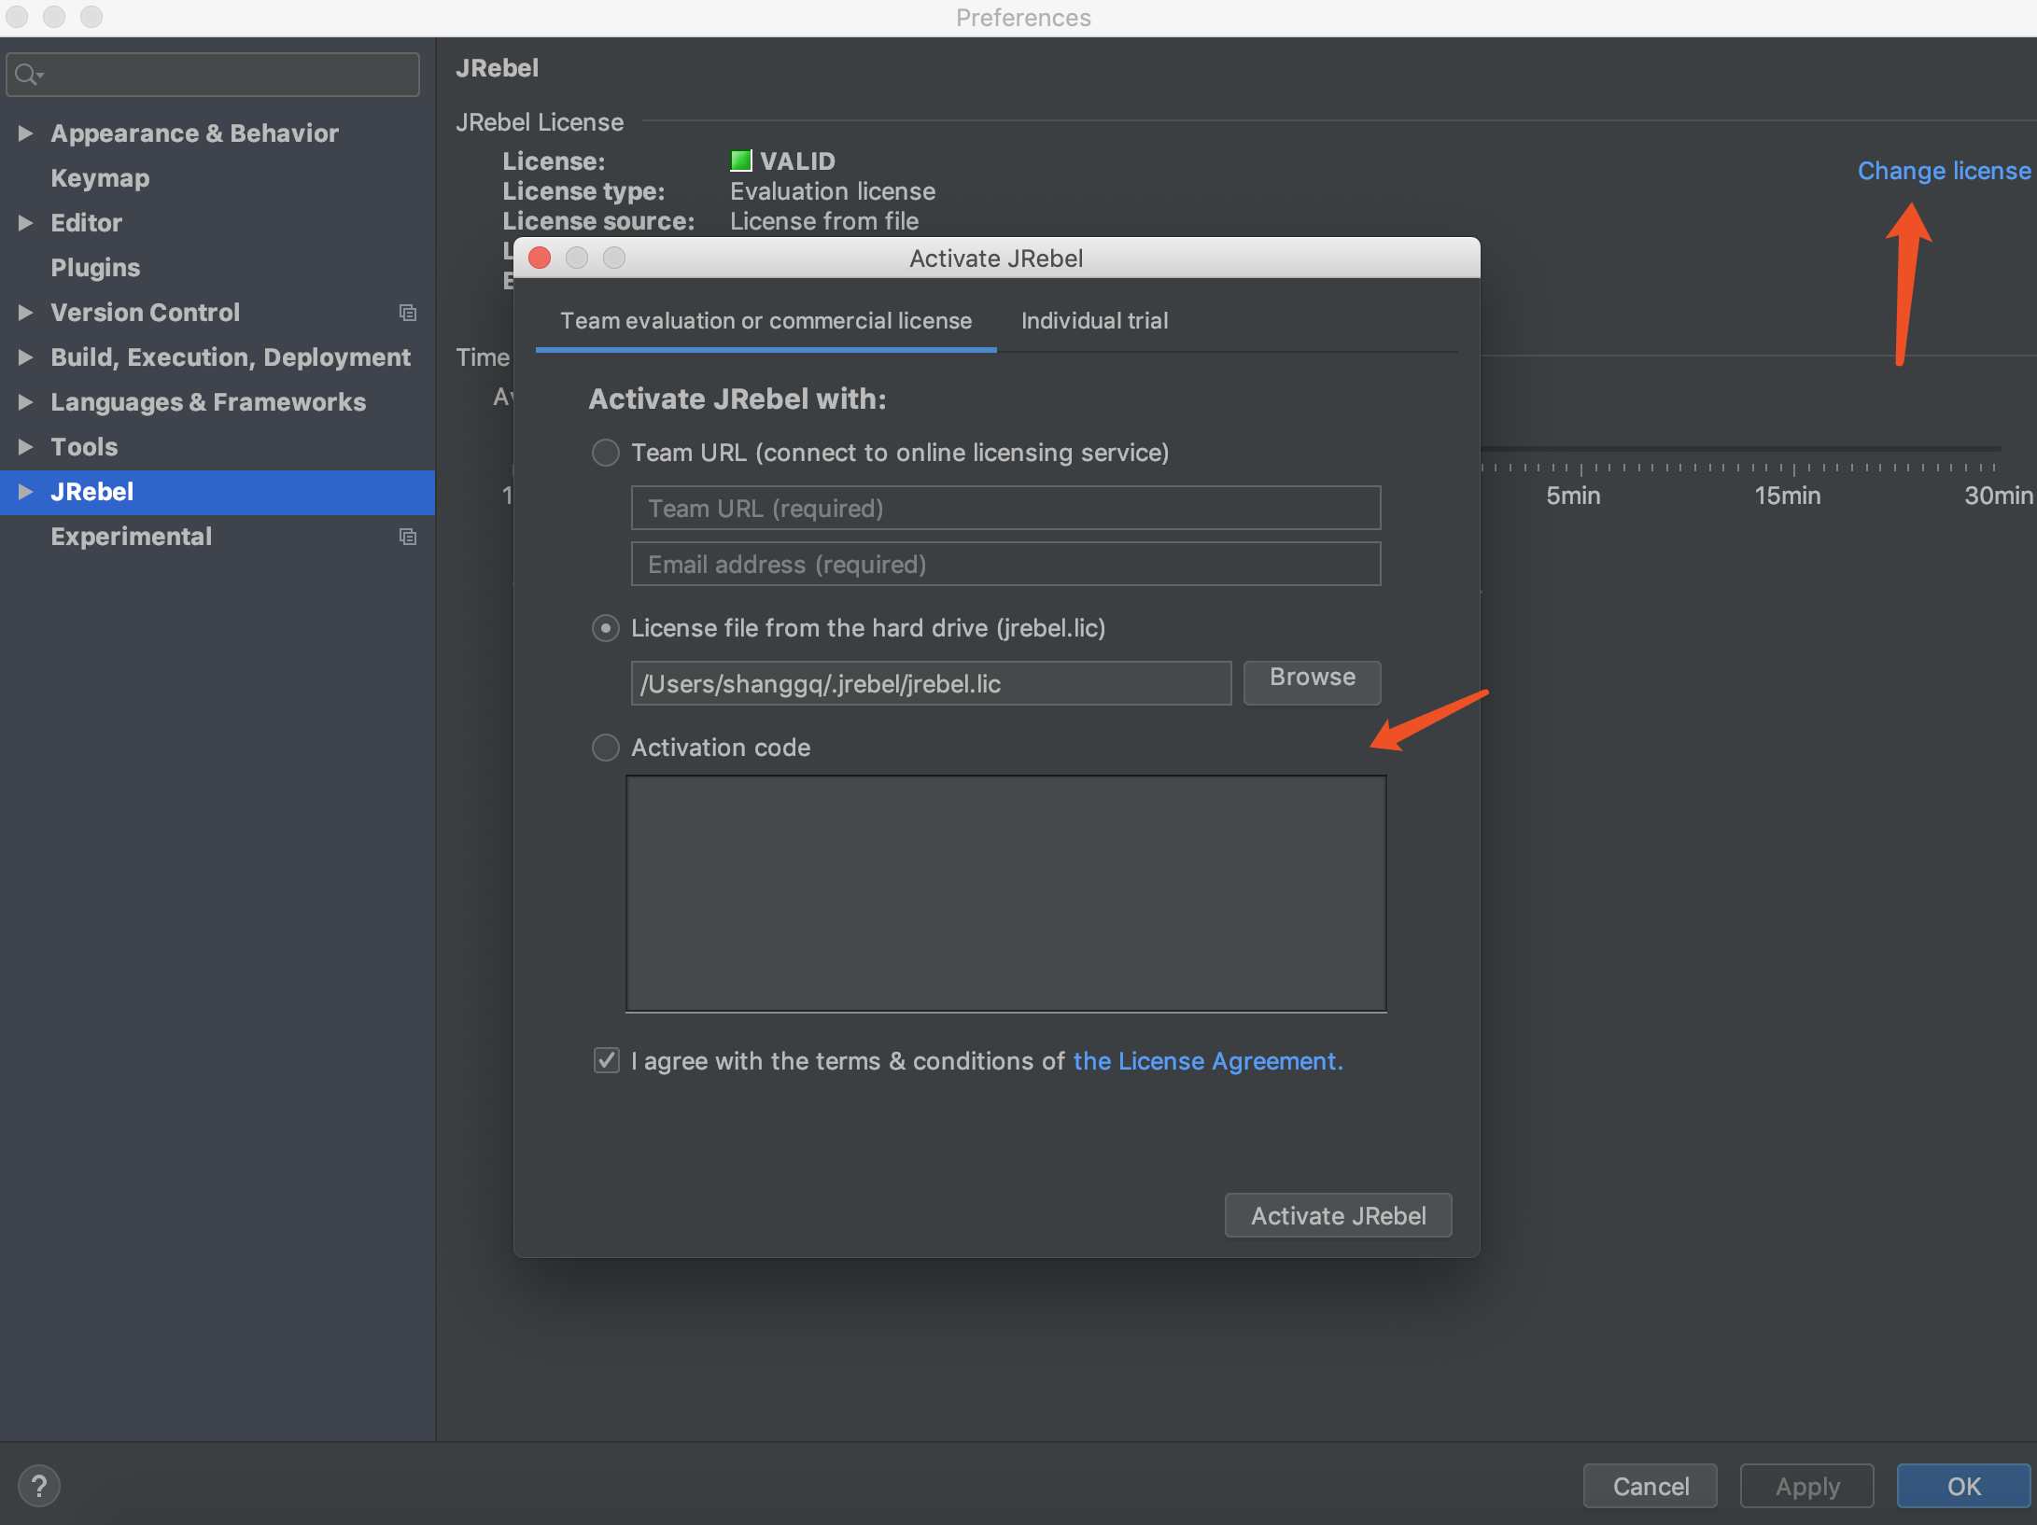The image size is (2037, 1525).
Task: Select the Activation code radio option
Action: 606,748
